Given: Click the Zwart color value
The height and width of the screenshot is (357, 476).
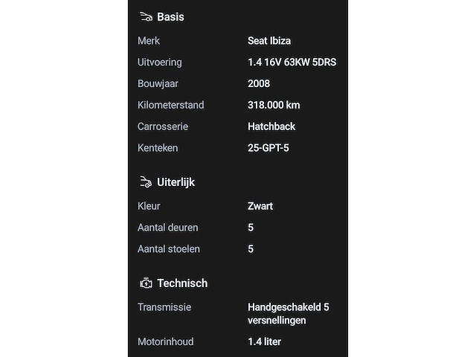Looking at the screenshot, I should coord(260,206).
